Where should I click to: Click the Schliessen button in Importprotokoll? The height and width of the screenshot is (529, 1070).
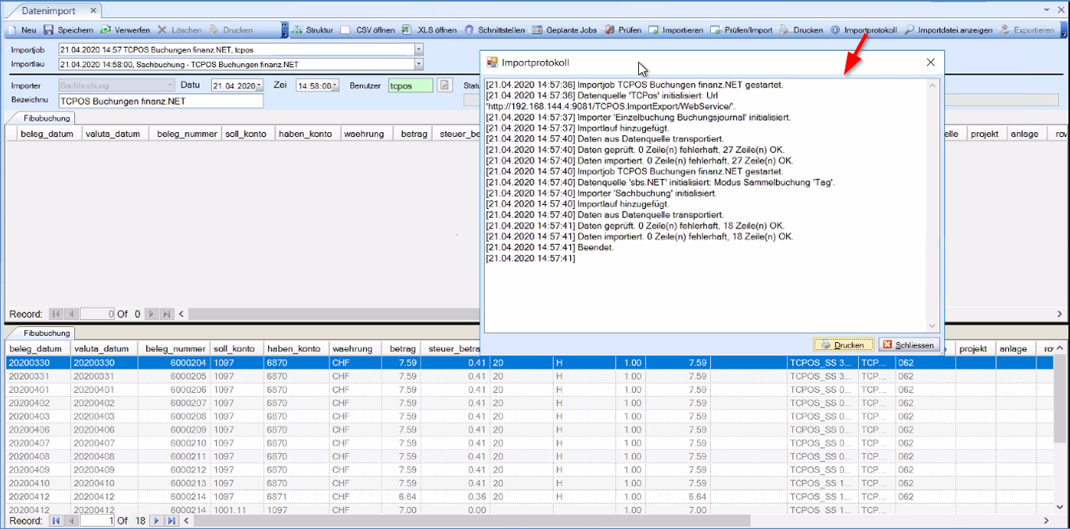pos(908,345)
